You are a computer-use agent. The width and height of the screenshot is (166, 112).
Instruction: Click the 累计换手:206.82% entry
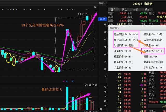pyautogui.click(x=153, y=62)
